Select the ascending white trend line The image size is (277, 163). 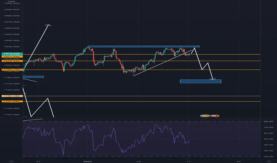pyautogui.click(x=163, y=63)
